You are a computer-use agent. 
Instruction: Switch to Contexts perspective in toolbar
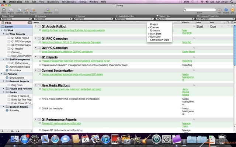coord(19,10)
